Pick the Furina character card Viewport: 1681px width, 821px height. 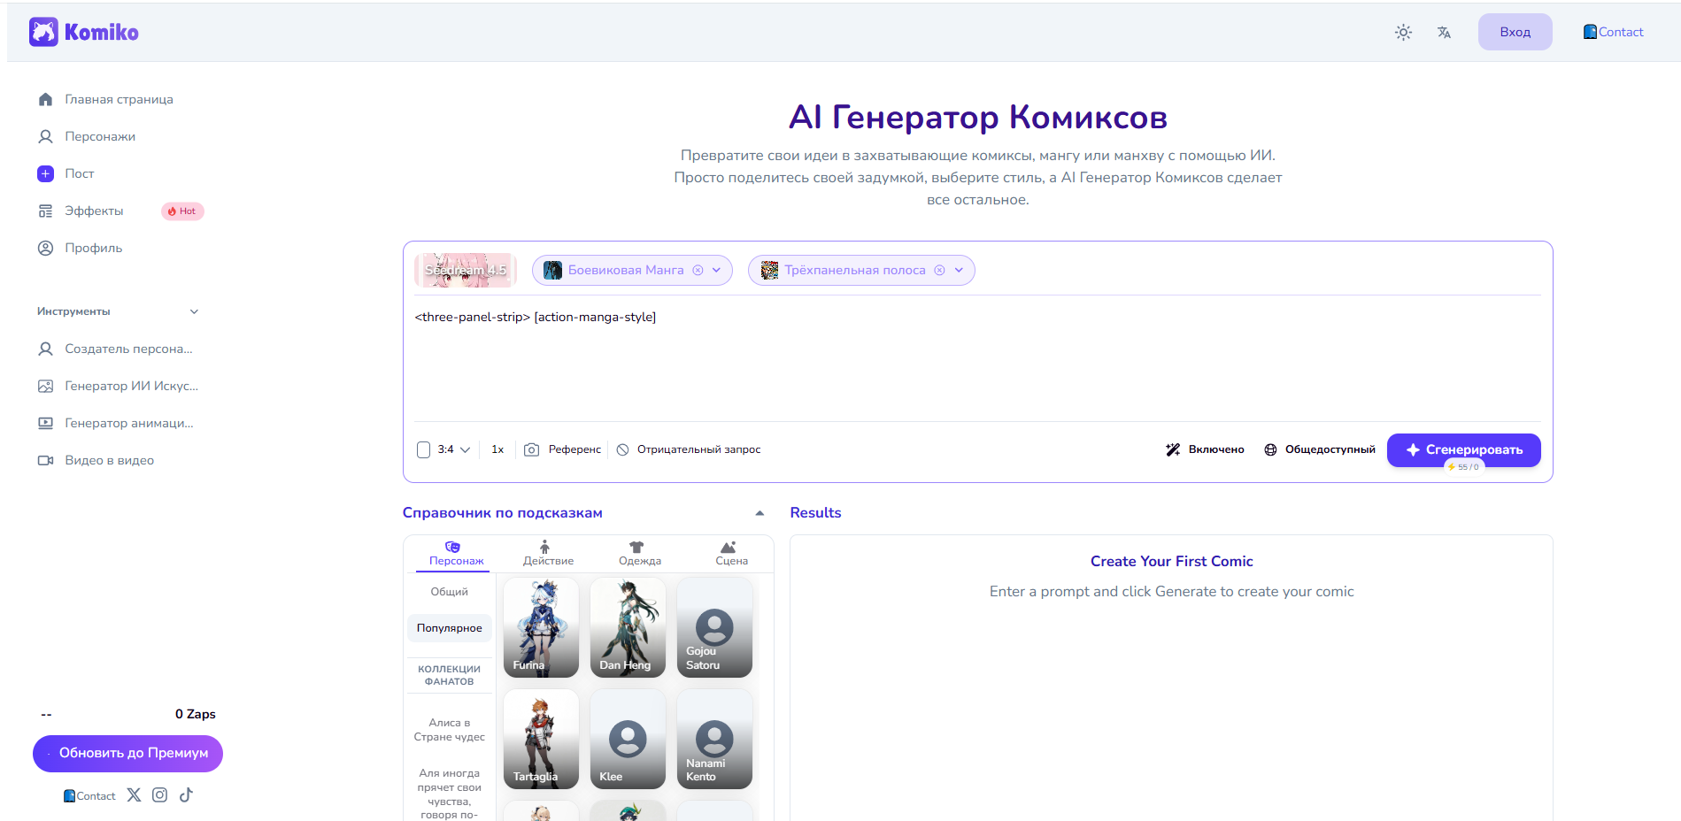coord(541,627)
